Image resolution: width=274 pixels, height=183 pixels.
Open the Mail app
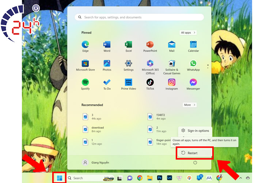pos(172,46)
